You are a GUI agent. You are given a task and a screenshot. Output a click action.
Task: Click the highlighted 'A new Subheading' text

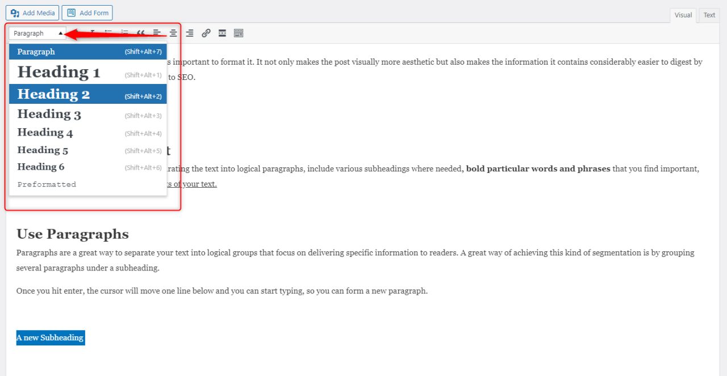coord(50,337)
